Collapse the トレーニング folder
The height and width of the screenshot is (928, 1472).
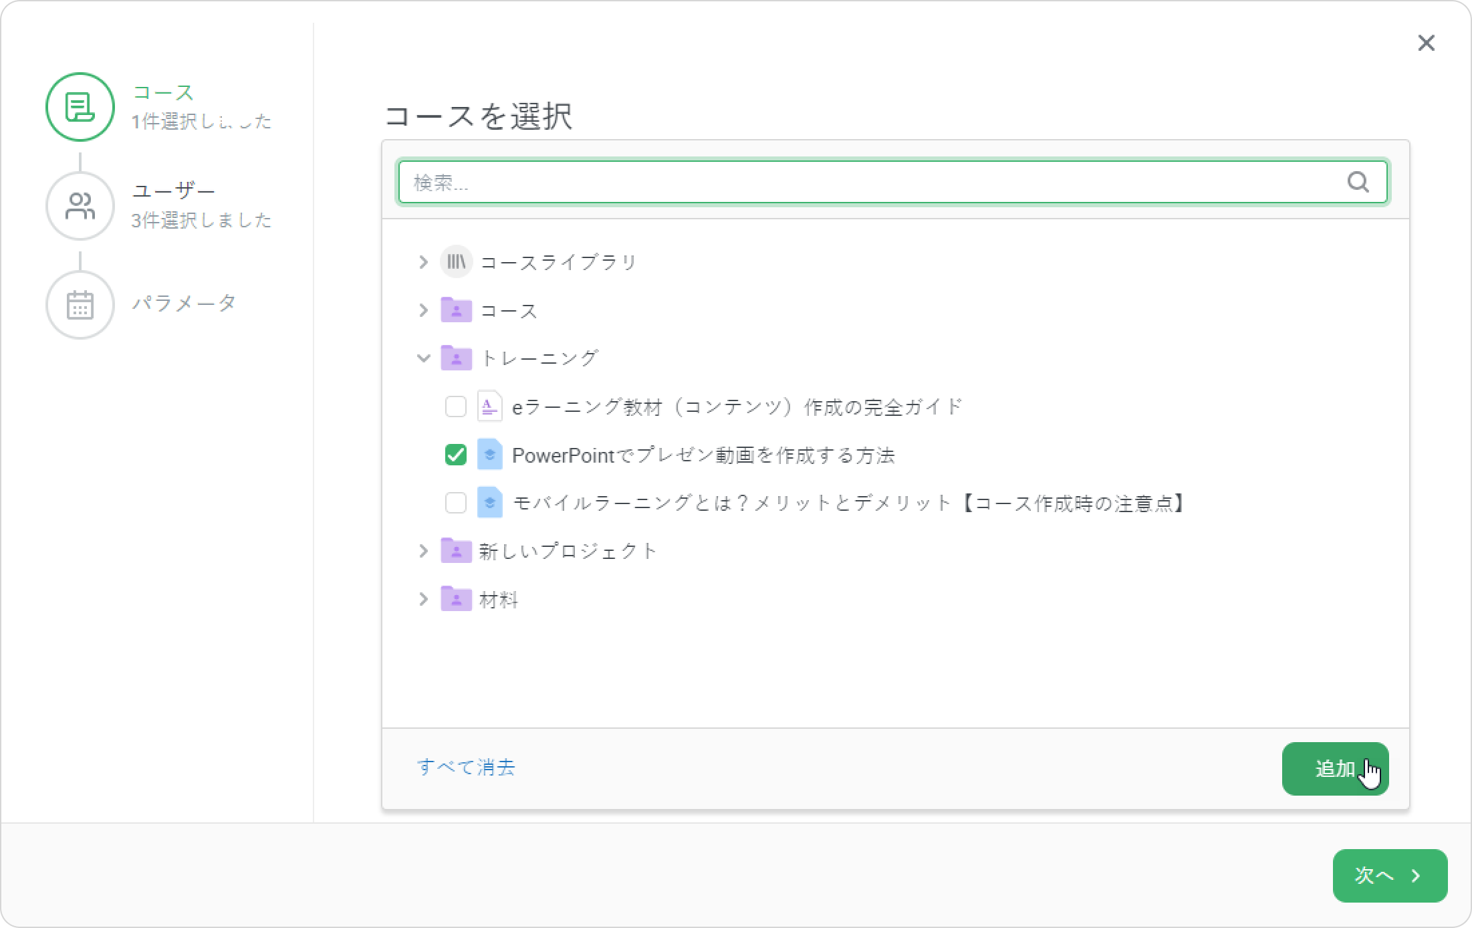pyautogui.click(x=423, y=358)
